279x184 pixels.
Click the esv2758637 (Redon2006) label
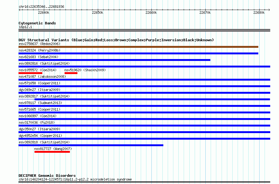(39, 44)
